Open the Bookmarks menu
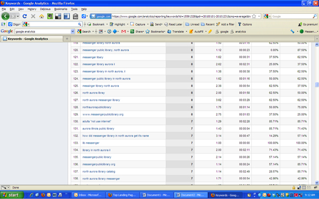 [x=61, y=9]
